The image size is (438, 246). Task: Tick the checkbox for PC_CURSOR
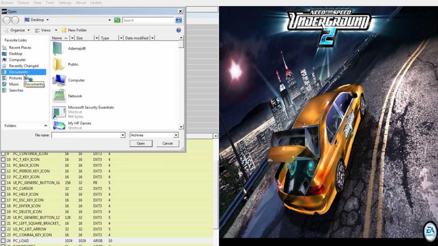point(3,189)
